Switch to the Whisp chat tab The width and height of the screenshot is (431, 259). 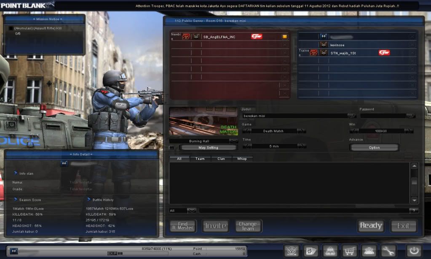point(242,159)
